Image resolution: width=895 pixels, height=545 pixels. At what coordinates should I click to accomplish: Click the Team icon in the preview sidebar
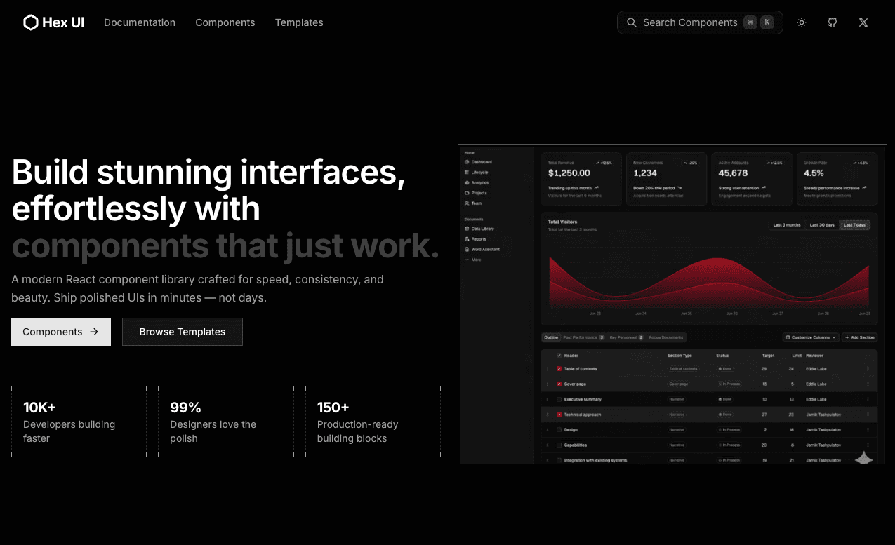pos(468,203)
